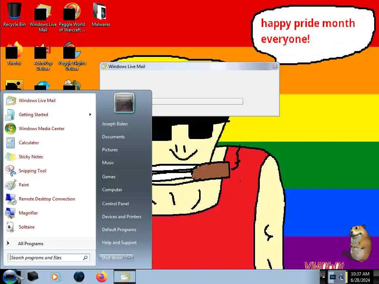The height and width of the screenshot is (284, 379).
Task: Open AstroPop Deluxe desktop icon
Action: coord(43,56)
